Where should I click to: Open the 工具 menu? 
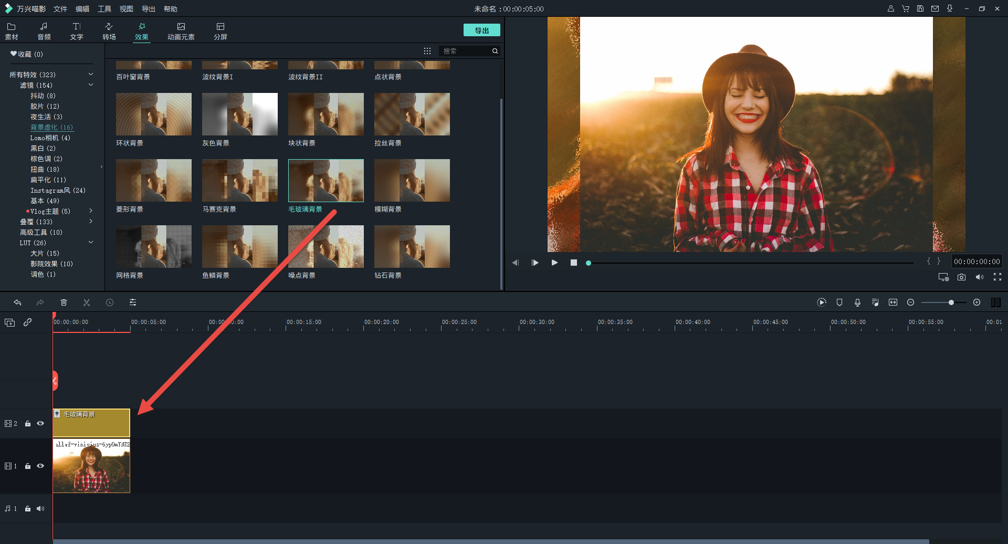point(104,9)
